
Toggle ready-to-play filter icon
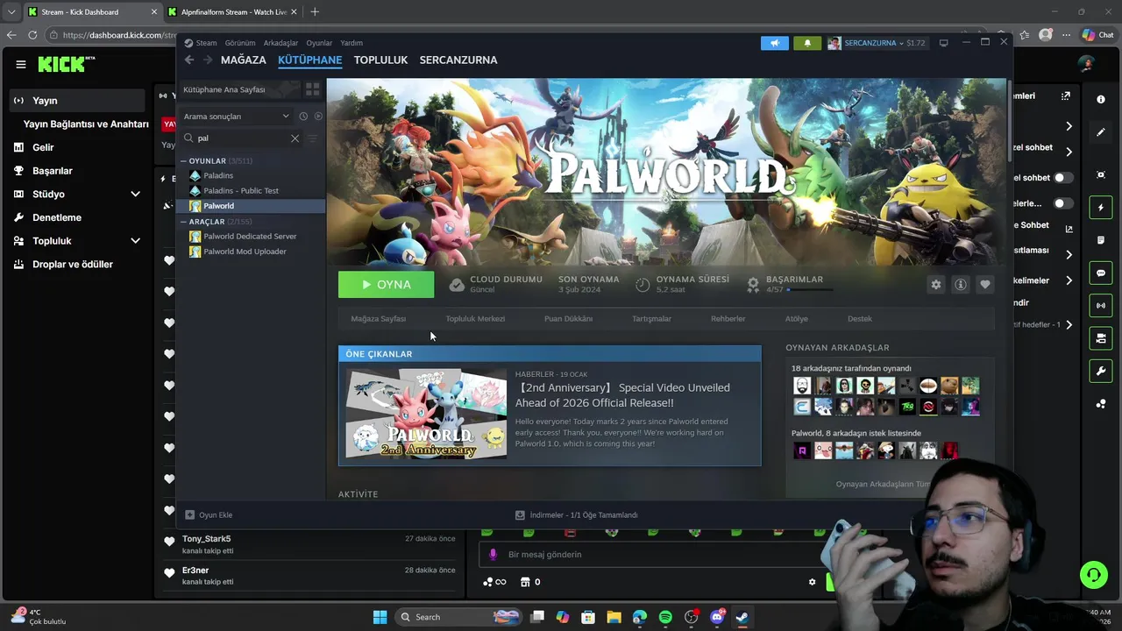[318, 116]
